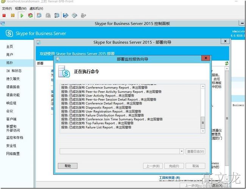
Task: Open the snapshot manager toolbar icon
Action: (57, 16)
